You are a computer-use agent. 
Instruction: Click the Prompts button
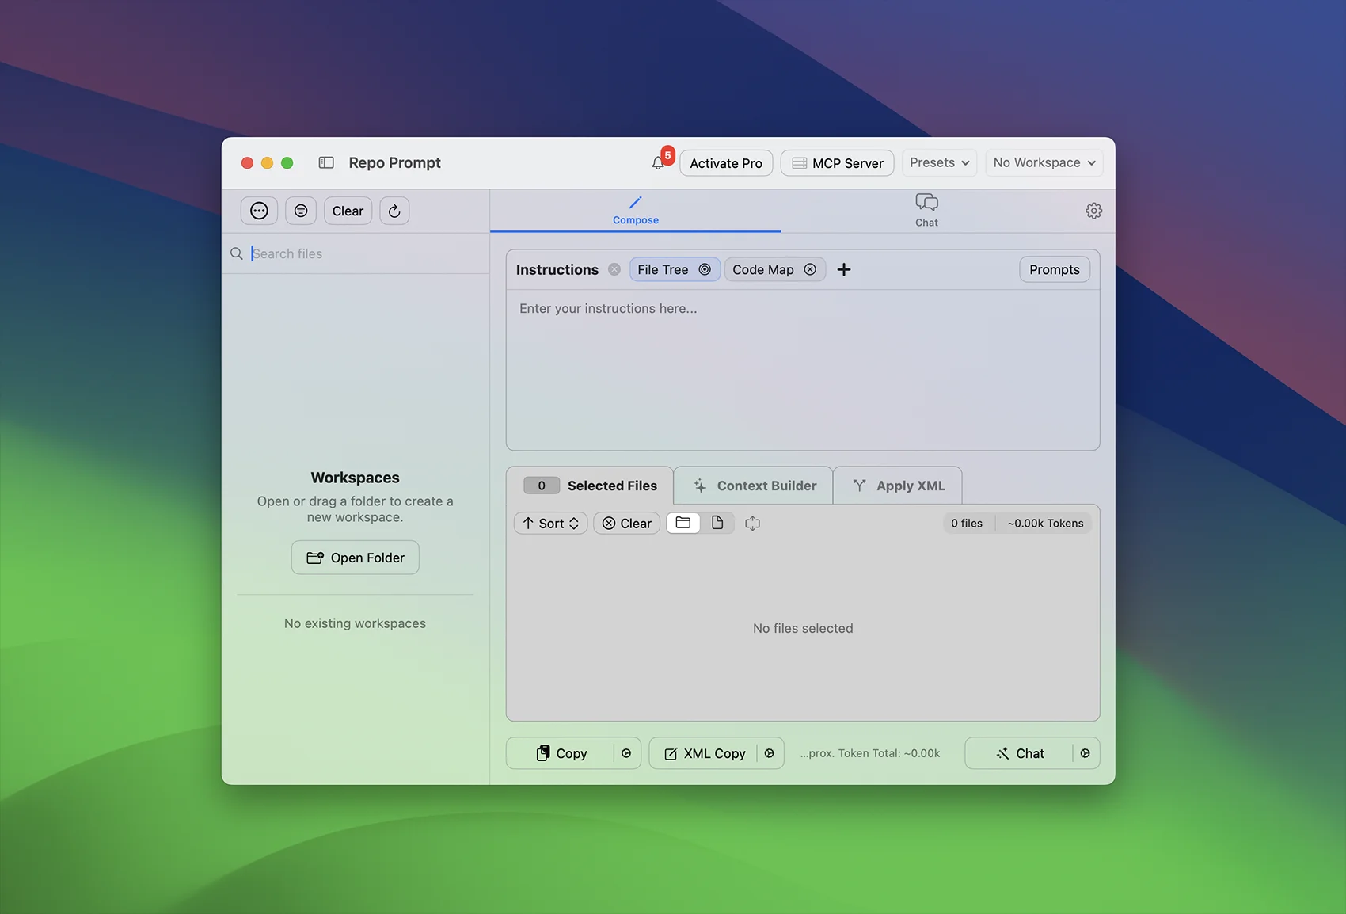pos(1055,269)
